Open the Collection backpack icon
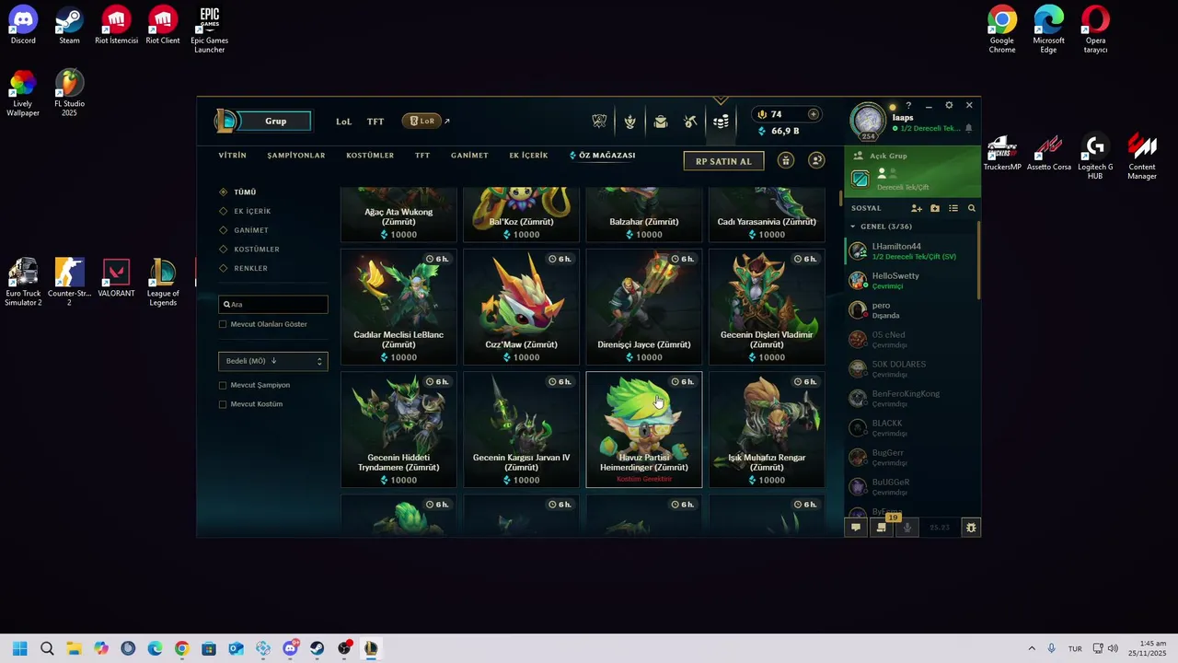Viewport: 1178px width, 663px height. click(660, 122)
